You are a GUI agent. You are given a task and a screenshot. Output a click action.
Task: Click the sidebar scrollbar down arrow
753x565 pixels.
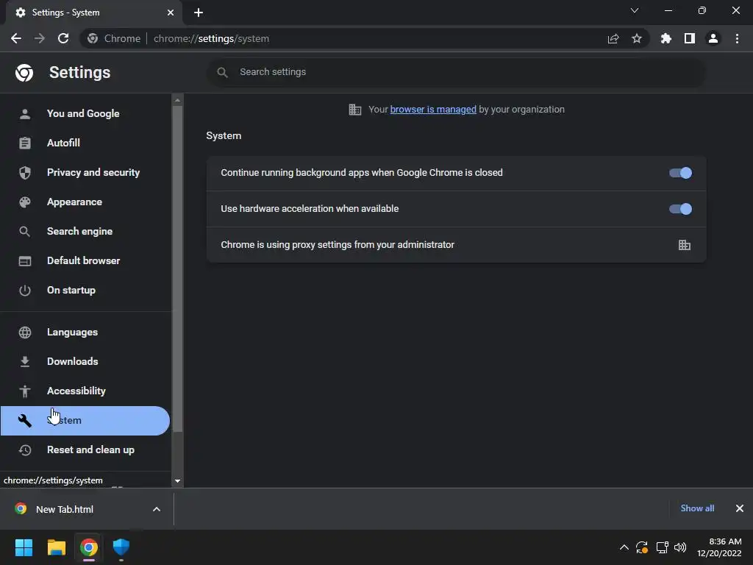(x=177, y=481)
